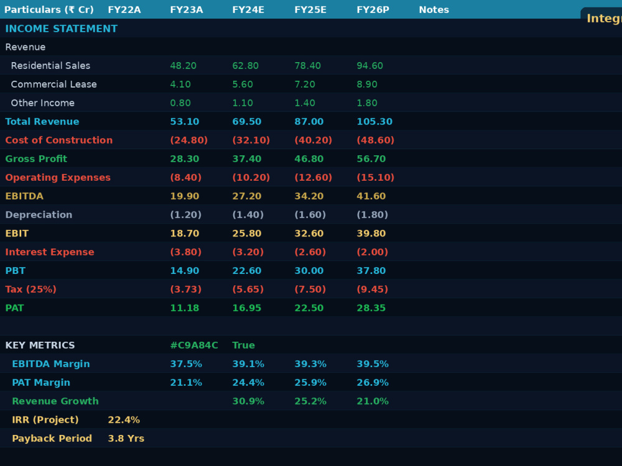Select the EBITDA row label
Screen dimensions: 622x466
[x=24, y=196]
